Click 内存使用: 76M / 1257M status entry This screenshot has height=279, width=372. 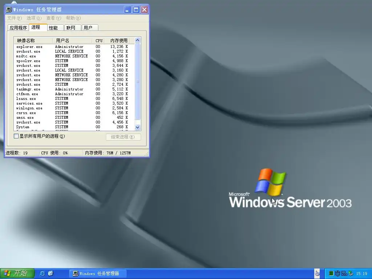[x=108, y=153]
